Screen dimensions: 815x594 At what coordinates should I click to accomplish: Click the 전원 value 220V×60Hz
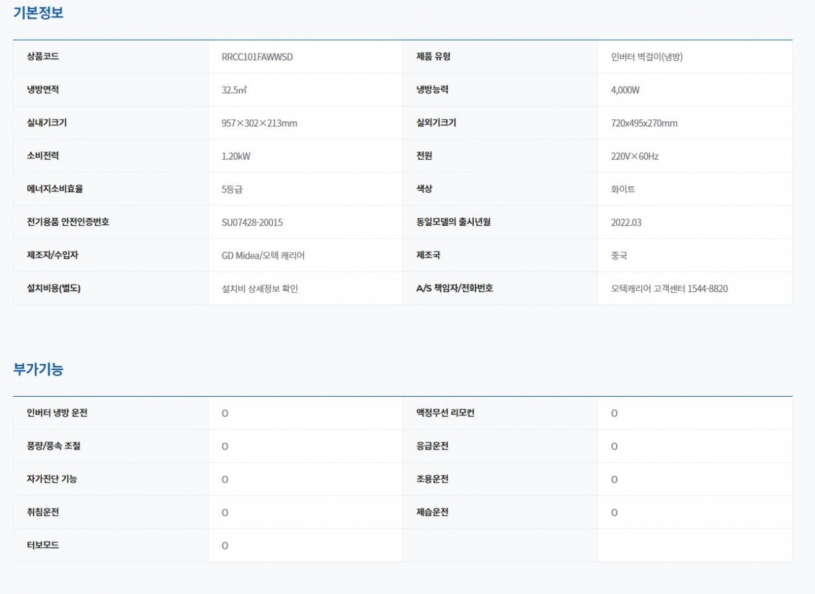pos(635,156)
